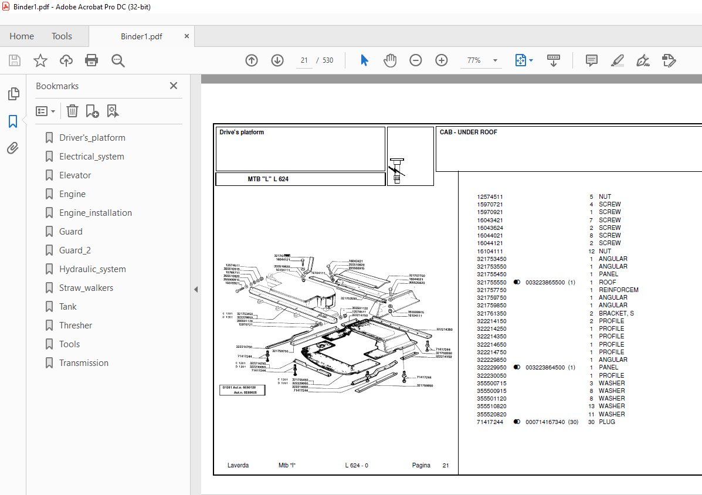Open the 77% zoom level dropdown
This screenshot has height=495, width=702.
click(x=495, y=60)
